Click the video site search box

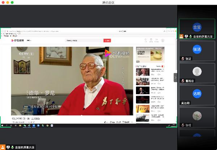(x=84, y=40)
